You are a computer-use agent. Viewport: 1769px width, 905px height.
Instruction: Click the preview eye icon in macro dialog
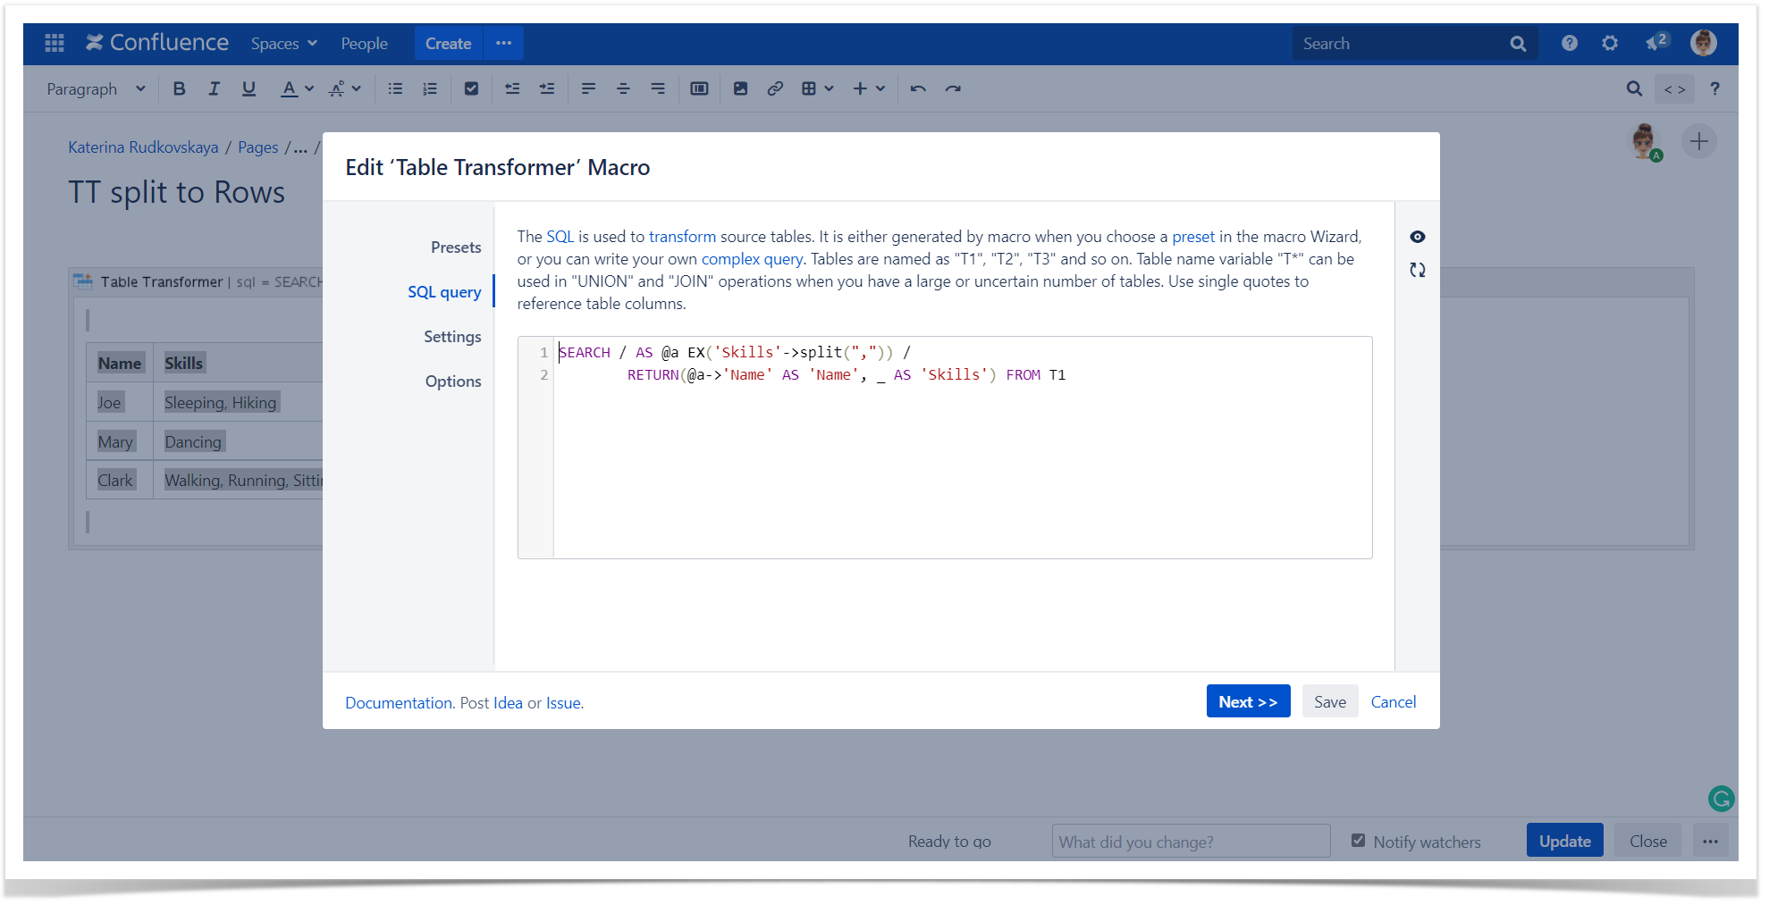point(1417,237)
